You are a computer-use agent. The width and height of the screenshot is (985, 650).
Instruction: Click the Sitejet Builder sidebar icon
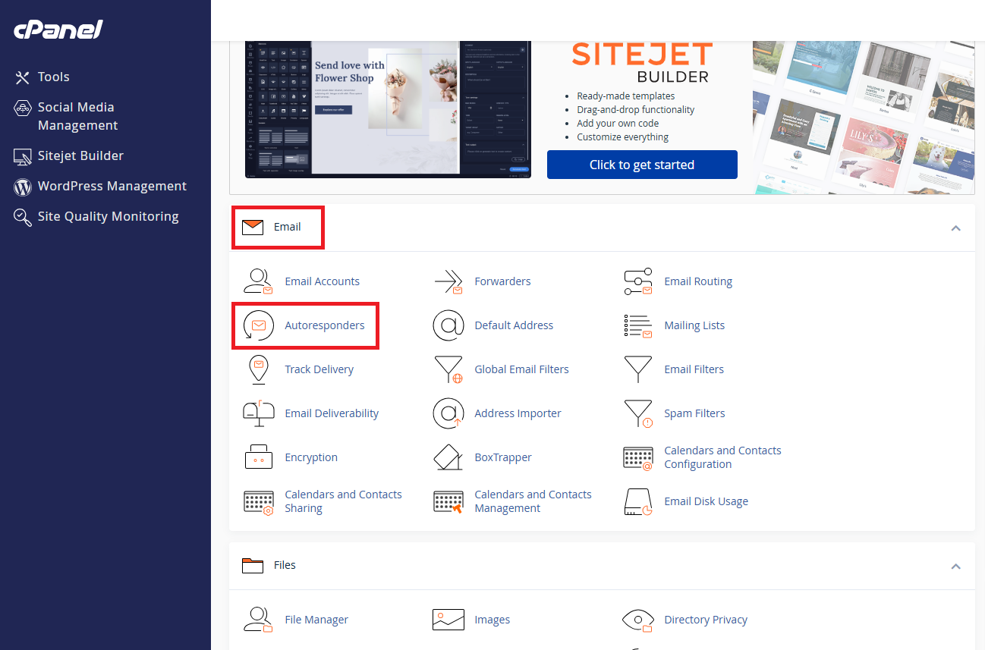coord(23,156)
